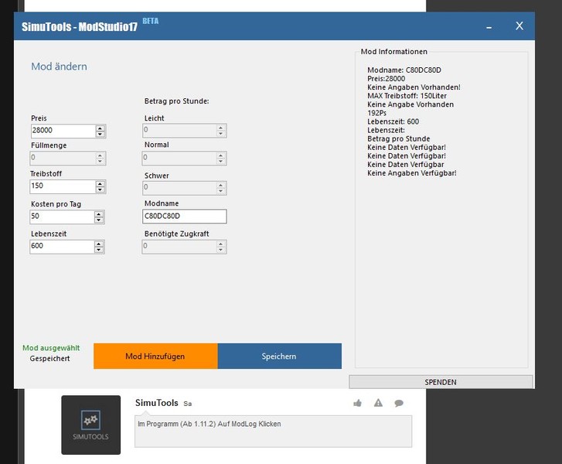562x464 pixels.
Task: Click the thumbs-up like icon on post
Action: (x=357, y=403)
